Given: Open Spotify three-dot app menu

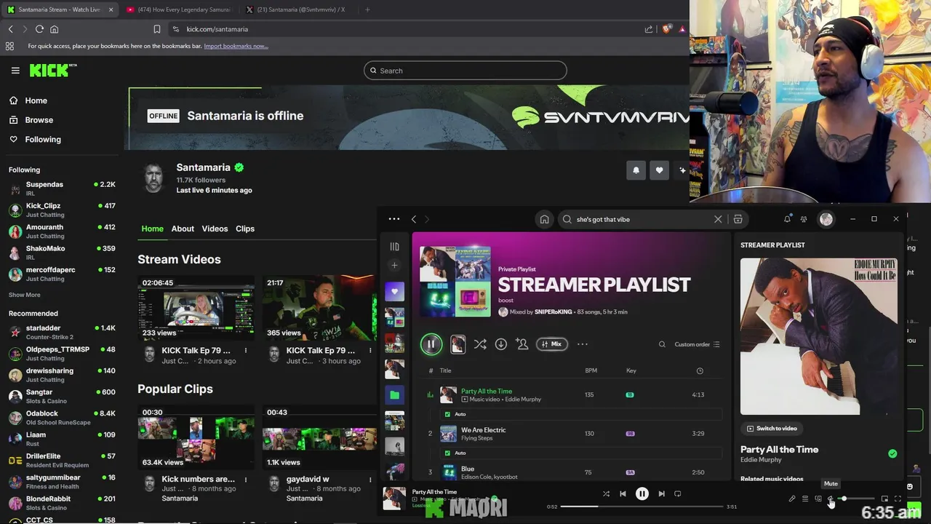Looking at the screenshot, I should pyautogui.click(x=394, y=219).
